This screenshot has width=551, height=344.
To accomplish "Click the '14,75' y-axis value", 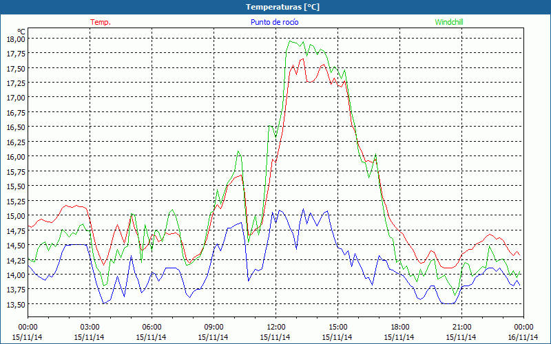I will click(x=16, y=230).
